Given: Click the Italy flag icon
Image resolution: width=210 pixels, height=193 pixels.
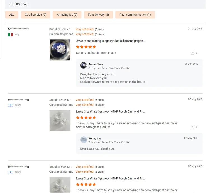Looking at the screenshot, I should click(10, 34).
